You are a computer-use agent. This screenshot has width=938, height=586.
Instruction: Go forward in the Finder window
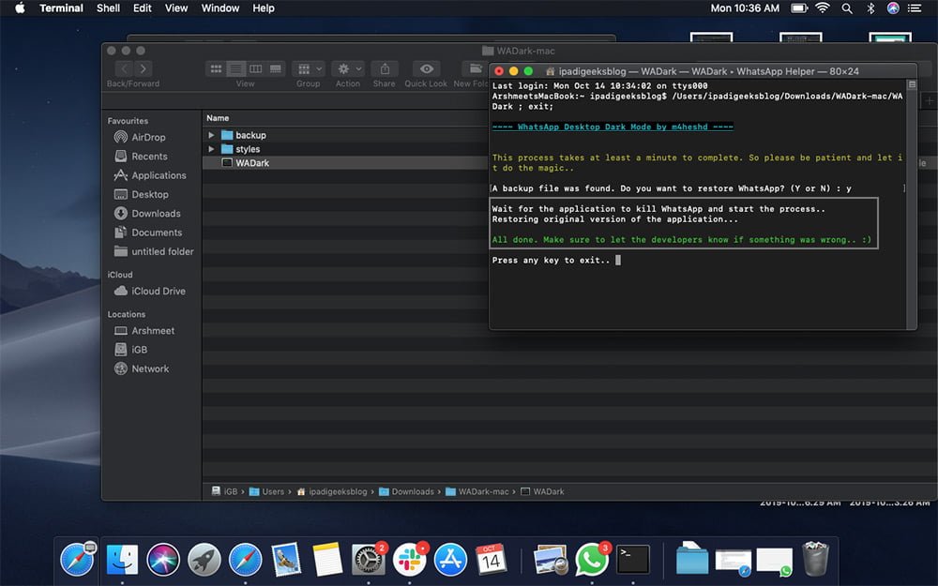pos(143,68)
